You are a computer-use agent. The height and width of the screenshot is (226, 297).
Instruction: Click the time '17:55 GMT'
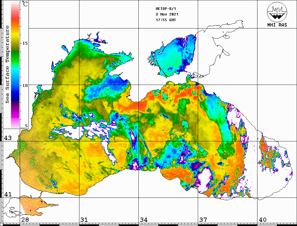(x=166, y=20)
